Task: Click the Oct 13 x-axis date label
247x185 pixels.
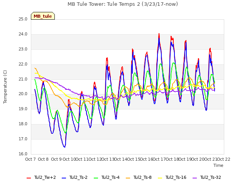Action: click(108, 159)
